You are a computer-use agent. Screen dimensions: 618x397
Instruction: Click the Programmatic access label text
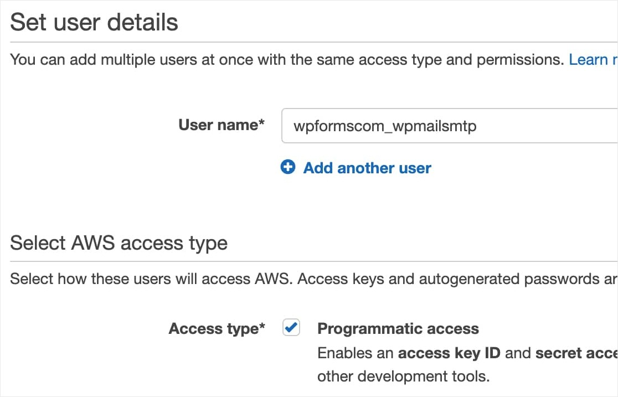coord(398,328)
